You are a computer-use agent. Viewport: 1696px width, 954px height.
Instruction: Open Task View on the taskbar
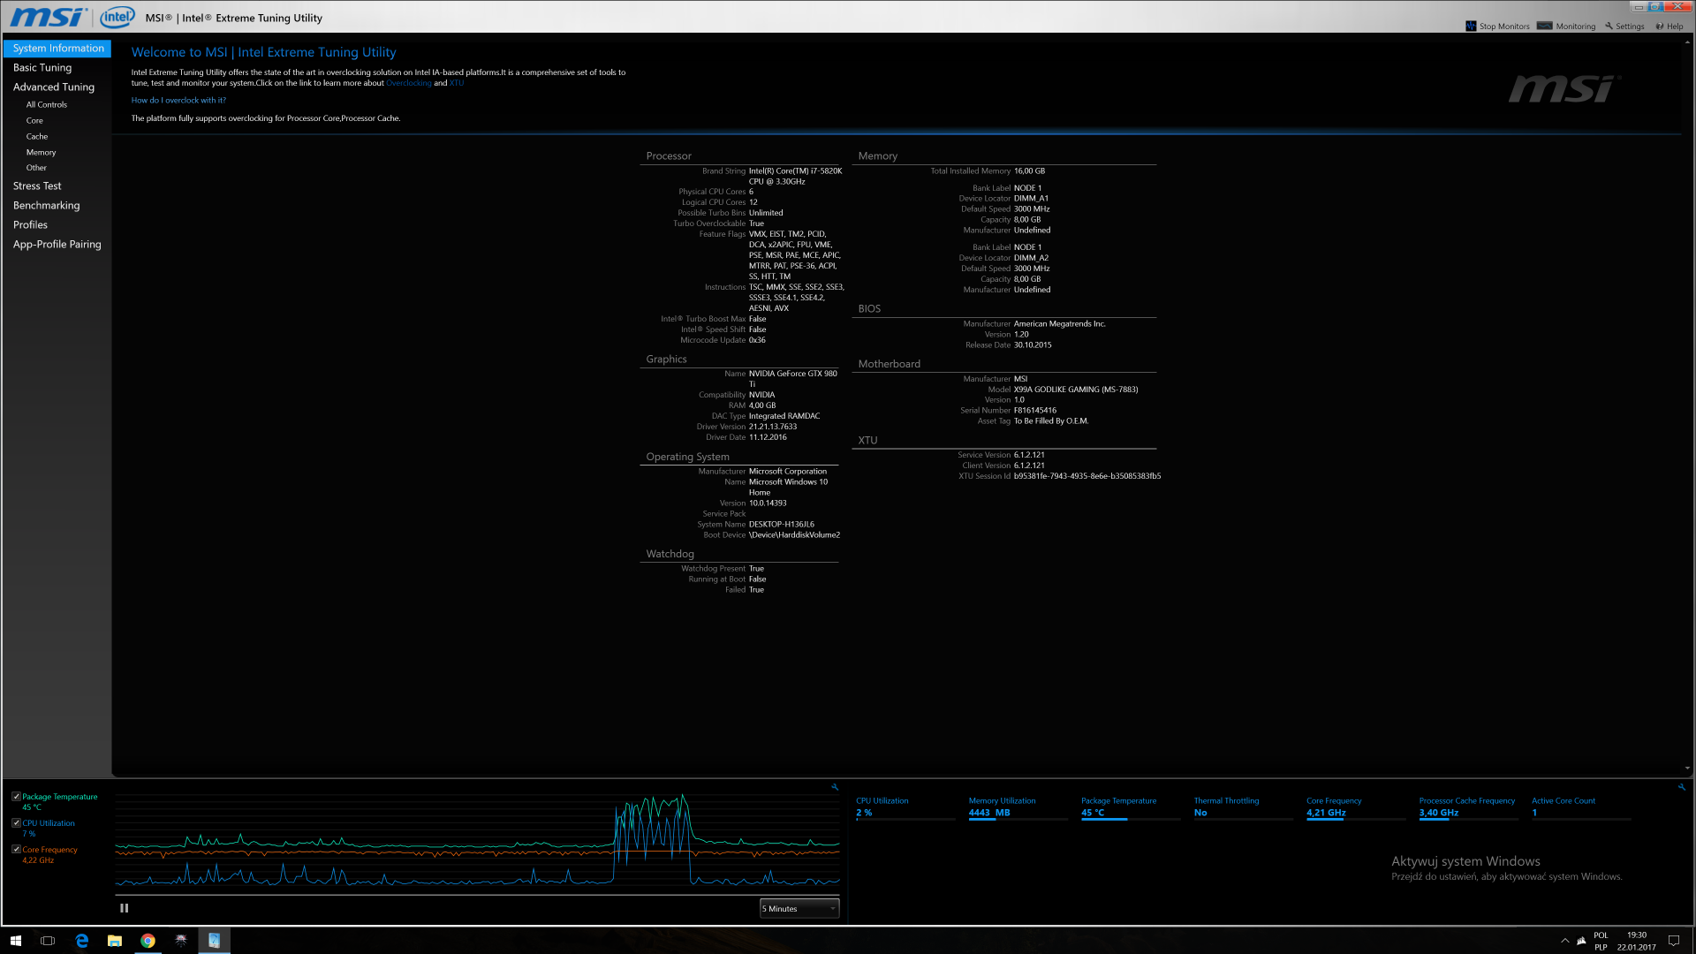(49, 941)
